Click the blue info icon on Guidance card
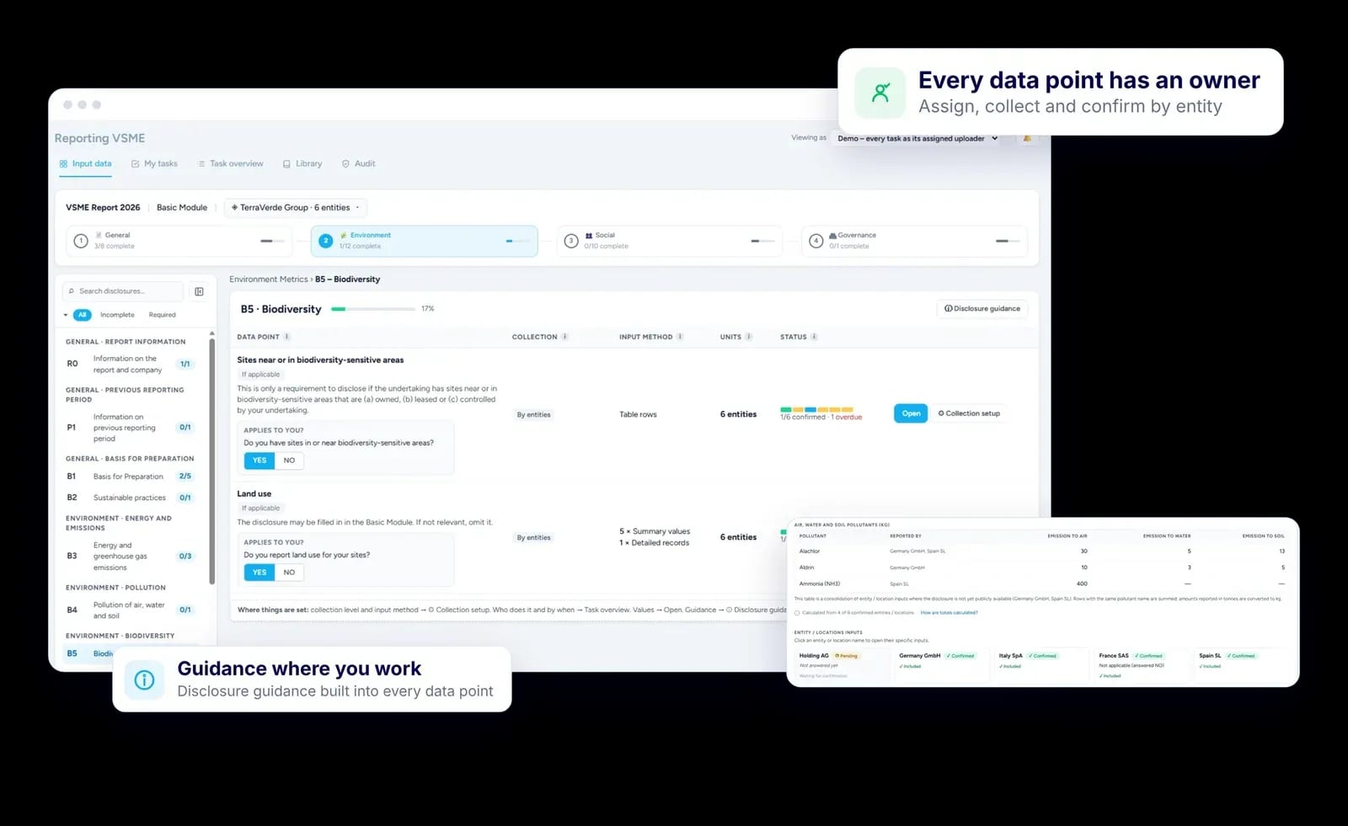This screenshot has width=1348, height=826. 144,679
